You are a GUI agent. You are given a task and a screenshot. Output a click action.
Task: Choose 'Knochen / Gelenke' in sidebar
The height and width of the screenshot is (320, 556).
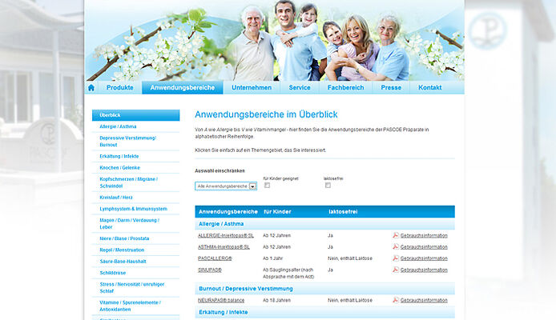coord(121,167)
